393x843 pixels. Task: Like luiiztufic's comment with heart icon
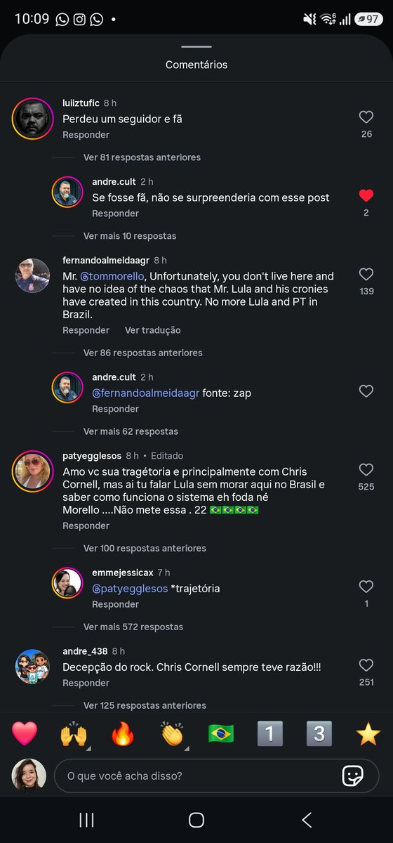pyautogui.click(x=366, y=117)
